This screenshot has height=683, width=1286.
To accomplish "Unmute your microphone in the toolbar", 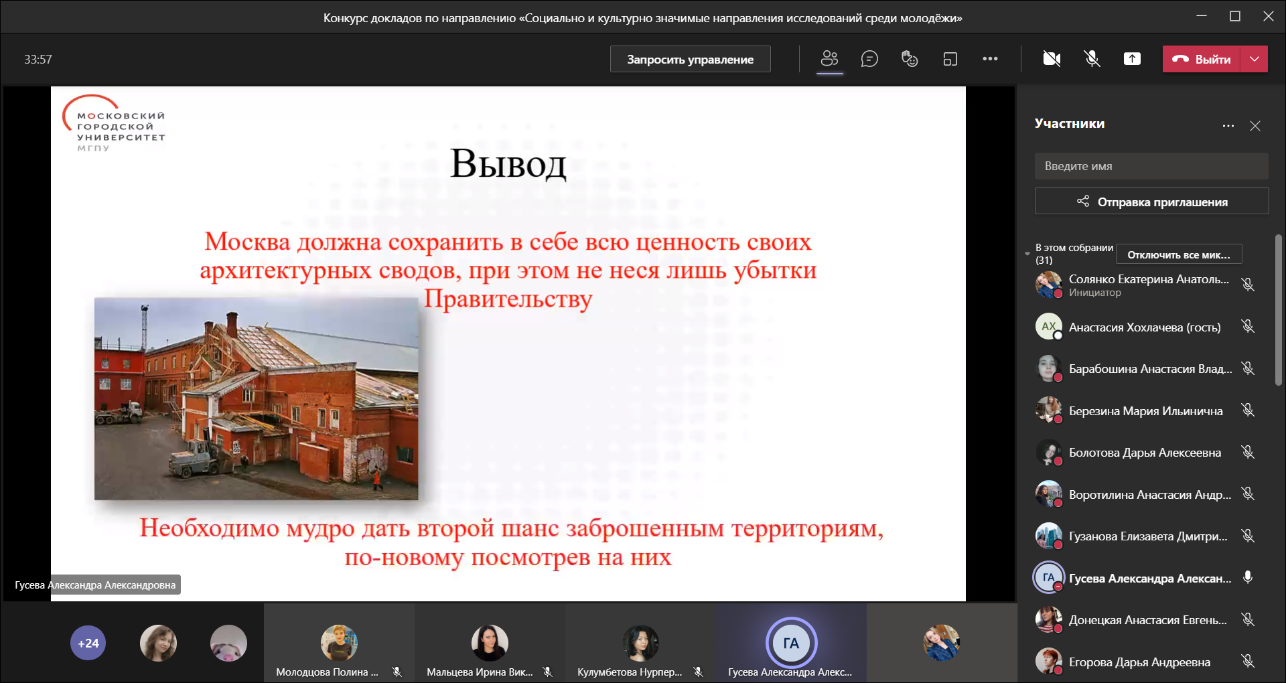I will click(x=1092, y=59).
